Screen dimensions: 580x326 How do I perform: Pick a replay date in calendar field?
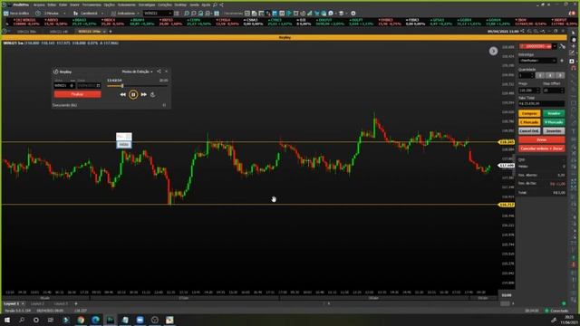89,85
